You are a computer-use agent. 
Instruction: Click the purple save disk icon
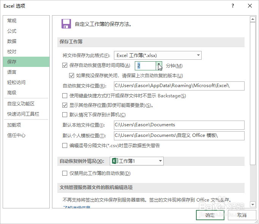(66, 24)
